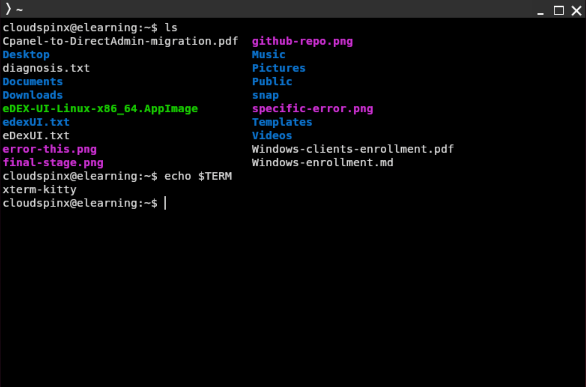Launch the eDEX-UI-Linux-x86_64.AppImage executable
Viewport: 586px width, 387px height.
100,108
